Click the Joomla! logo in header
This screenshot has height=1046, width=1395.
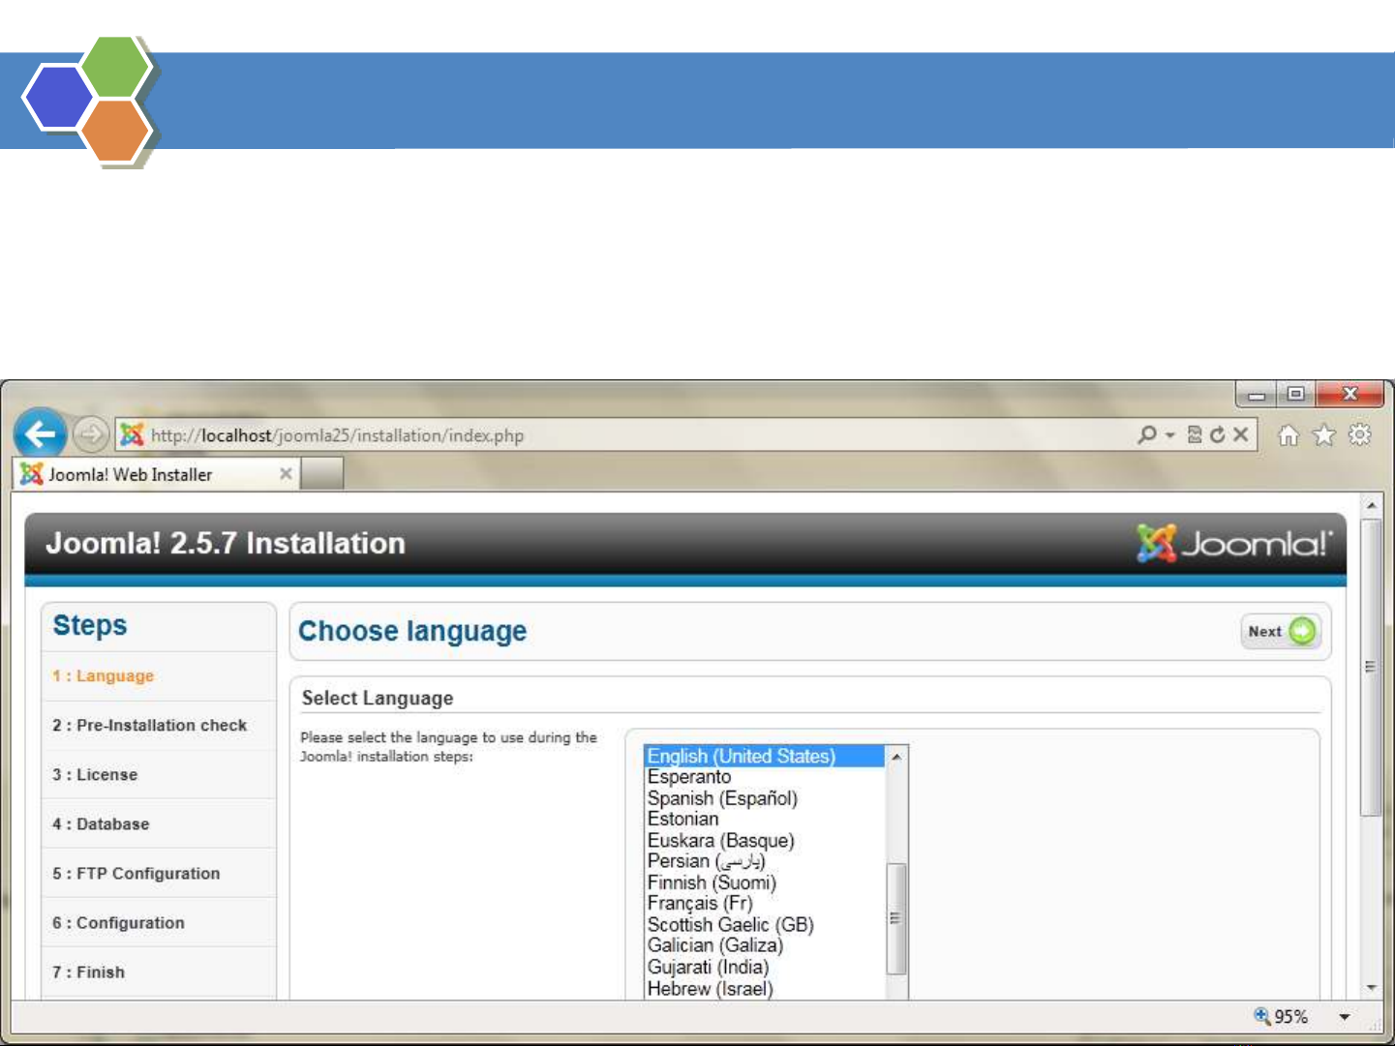1234,544
